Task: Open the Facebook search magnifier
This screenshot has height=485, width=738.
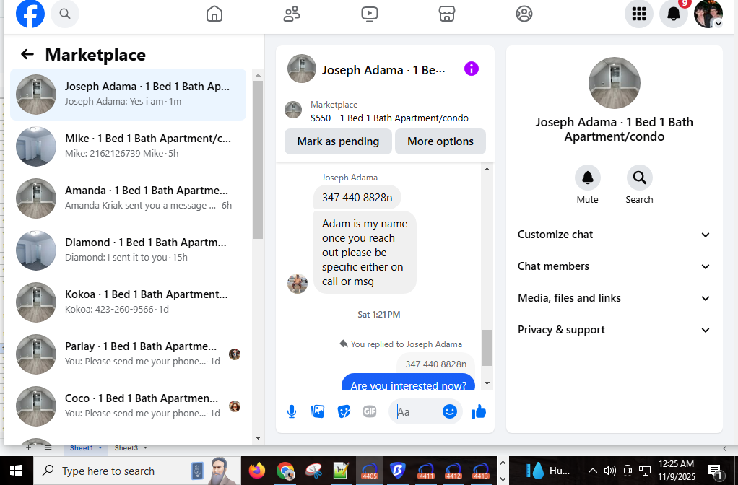Action: [x=65, y=14]
